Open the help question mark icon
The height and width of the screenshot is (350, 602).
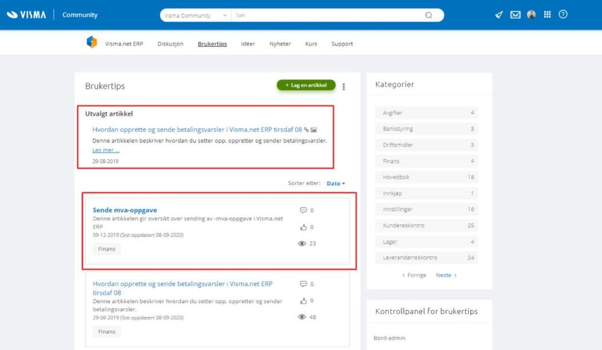563,14
